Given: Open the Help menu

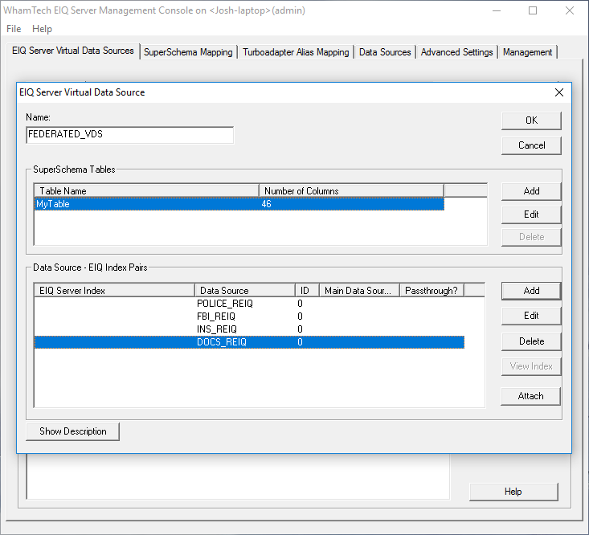Looking at the screenshot, I should click(x=42, y=29).
